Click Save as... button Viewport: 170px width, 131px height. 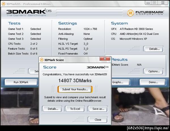coord(98,109)
